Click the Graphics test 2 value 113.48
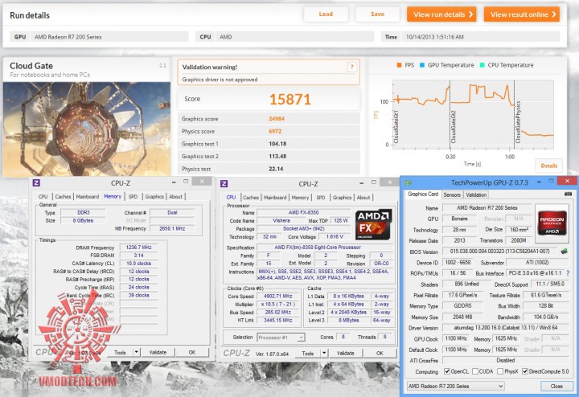The image size is (579, 397). click(x=277, y=157)
